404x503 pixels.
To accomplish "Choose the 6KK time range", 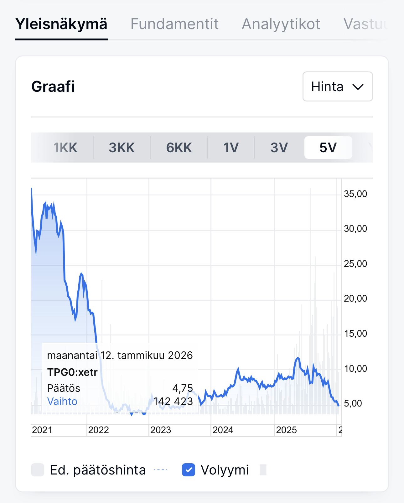I will [x=179, y=148].
